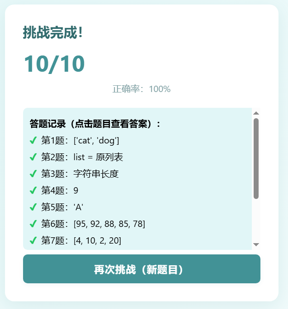This screenshot has height=309, width=288.
Task: Click the 再次挑战（新题目）button
Action: click(142, 269)
